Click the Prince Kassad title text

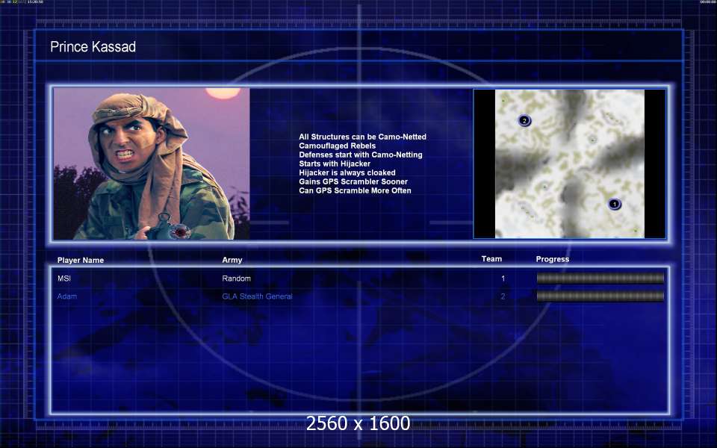click(93, 47)
